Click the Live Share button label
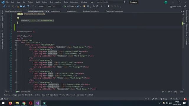The image size is (189, 106). (177, 6)
